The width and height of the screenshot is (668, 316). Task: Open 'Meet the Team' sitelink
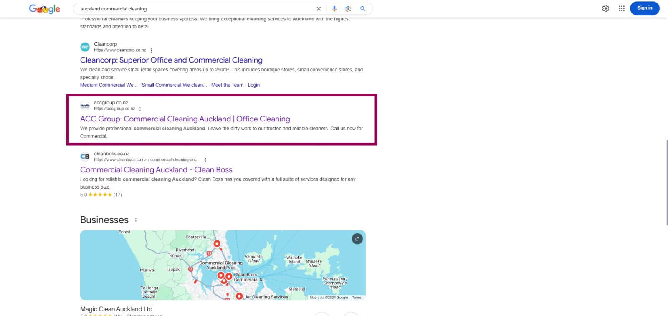(227, 85)
